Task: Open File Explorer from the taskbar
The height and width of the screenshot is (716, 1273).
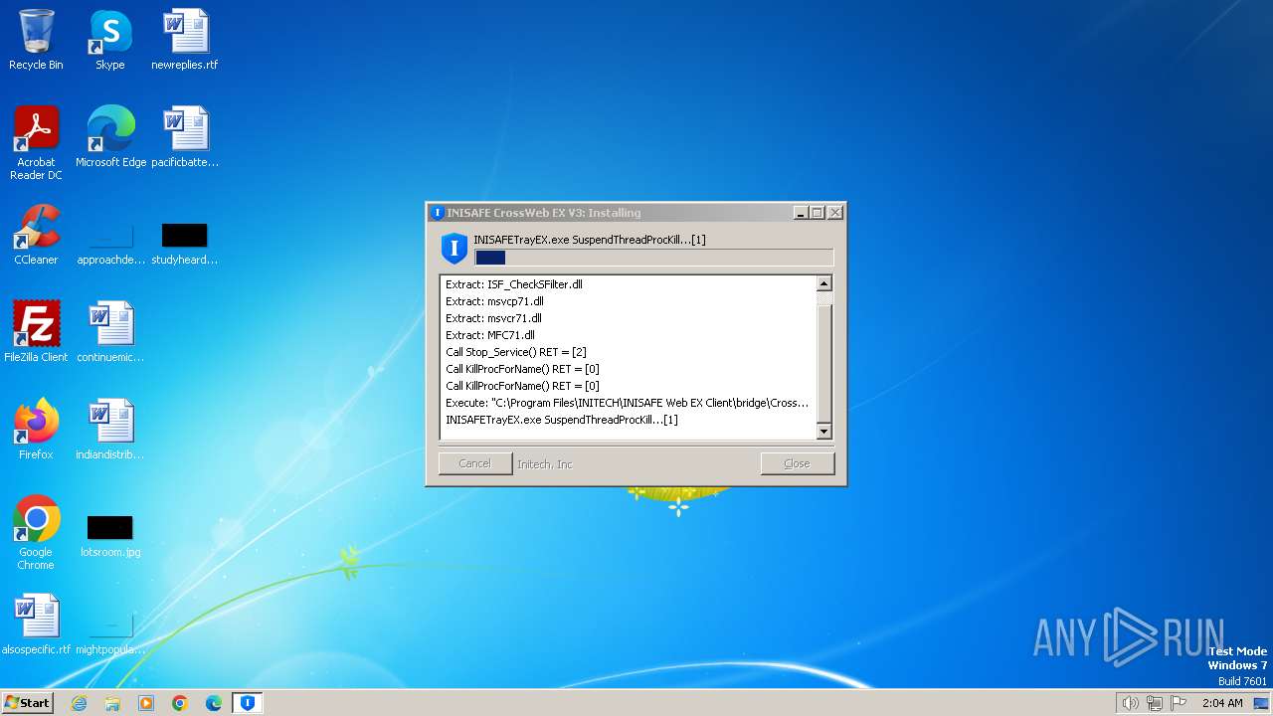Action: click(x=112, y=703)
